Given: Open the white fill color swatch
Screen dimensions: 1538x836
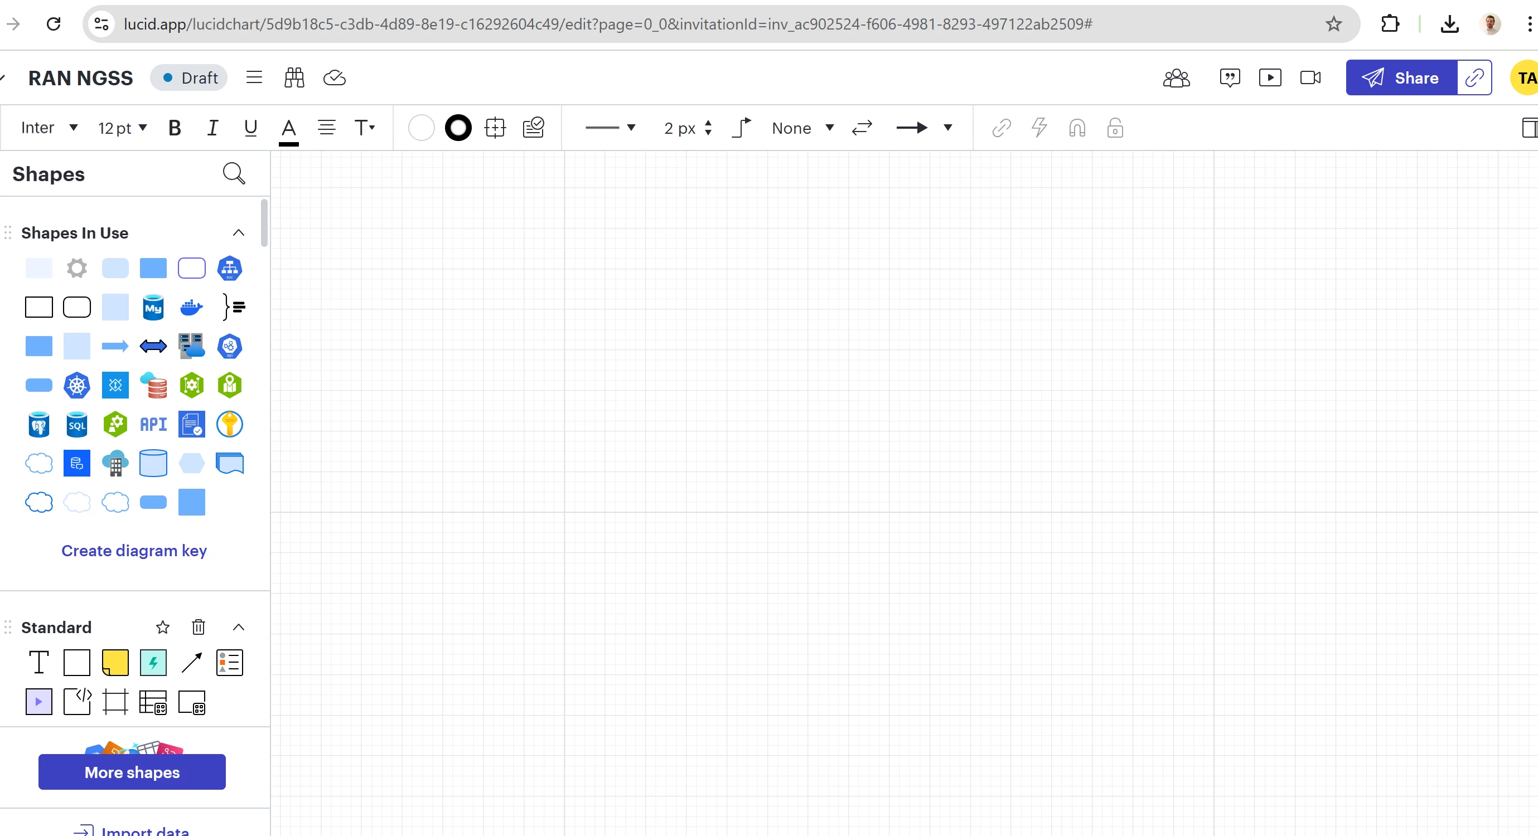Looking at the screenshot, I should (421, 128).
